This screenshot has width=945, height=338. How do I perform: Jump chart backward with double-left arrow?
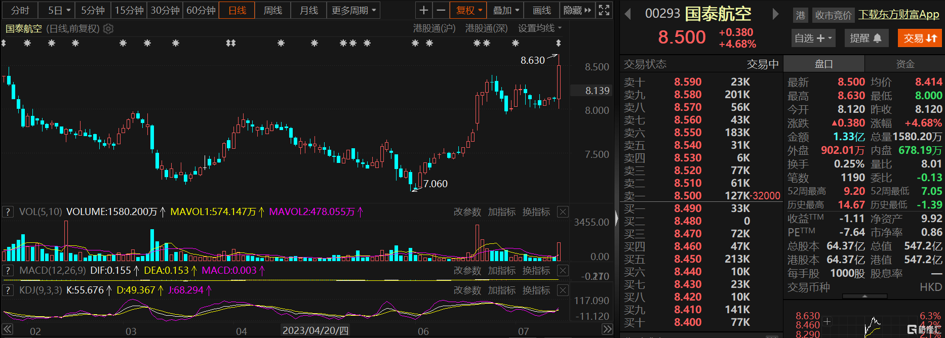[x=7, y=329]
